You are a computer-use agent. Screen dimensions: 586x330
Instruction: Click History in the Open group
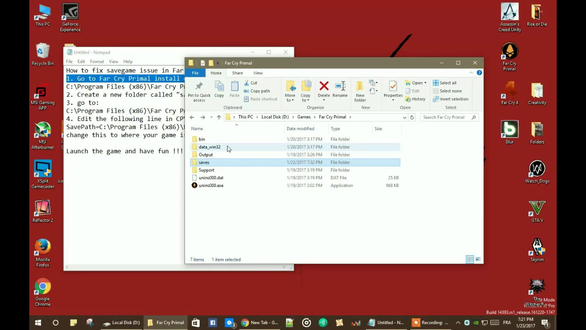coord(415,99)
